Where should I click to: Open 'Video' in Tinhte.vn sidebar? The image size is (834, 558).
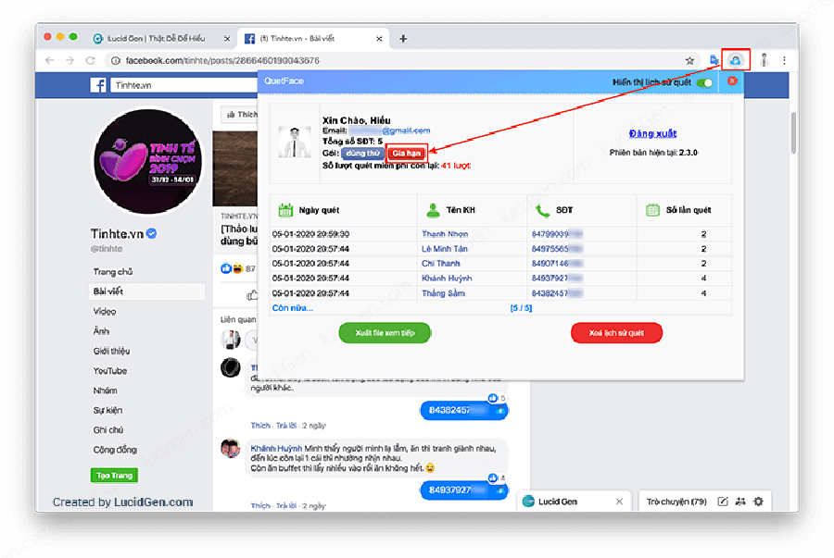click(x=105, y=311)
